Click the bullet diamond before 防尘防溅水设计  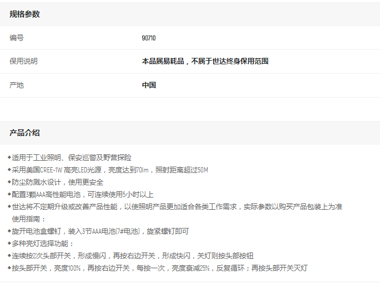pos(9,182)
